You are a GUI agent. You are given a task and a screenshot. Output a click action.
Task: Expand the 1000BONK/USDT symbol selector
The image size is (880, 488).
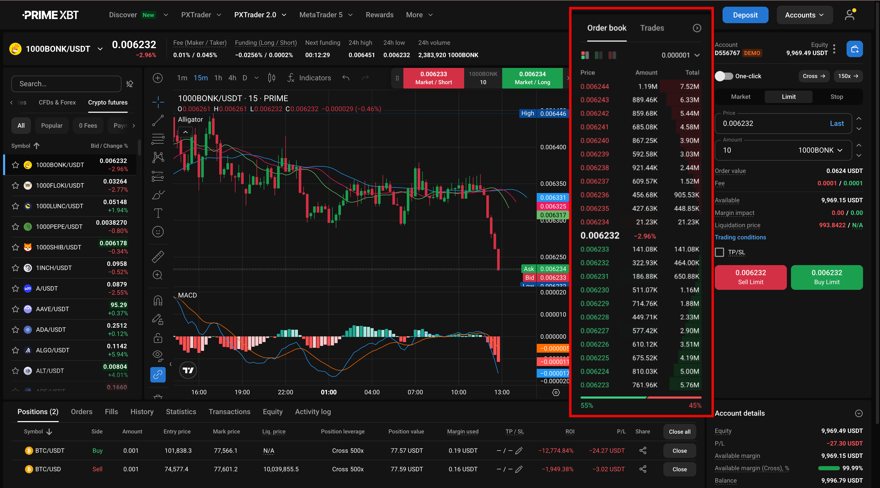pyautogui.click(x=100, y=49)
